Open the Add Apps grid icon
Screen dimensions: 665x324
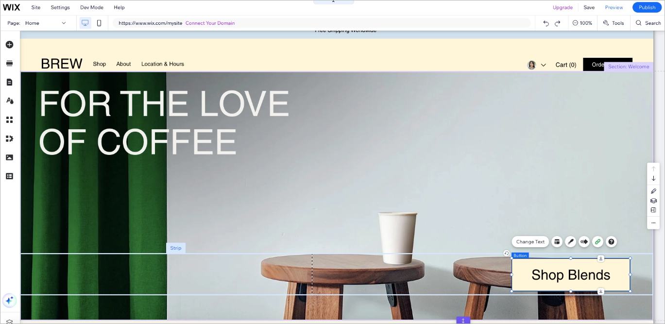pos(9,120)
